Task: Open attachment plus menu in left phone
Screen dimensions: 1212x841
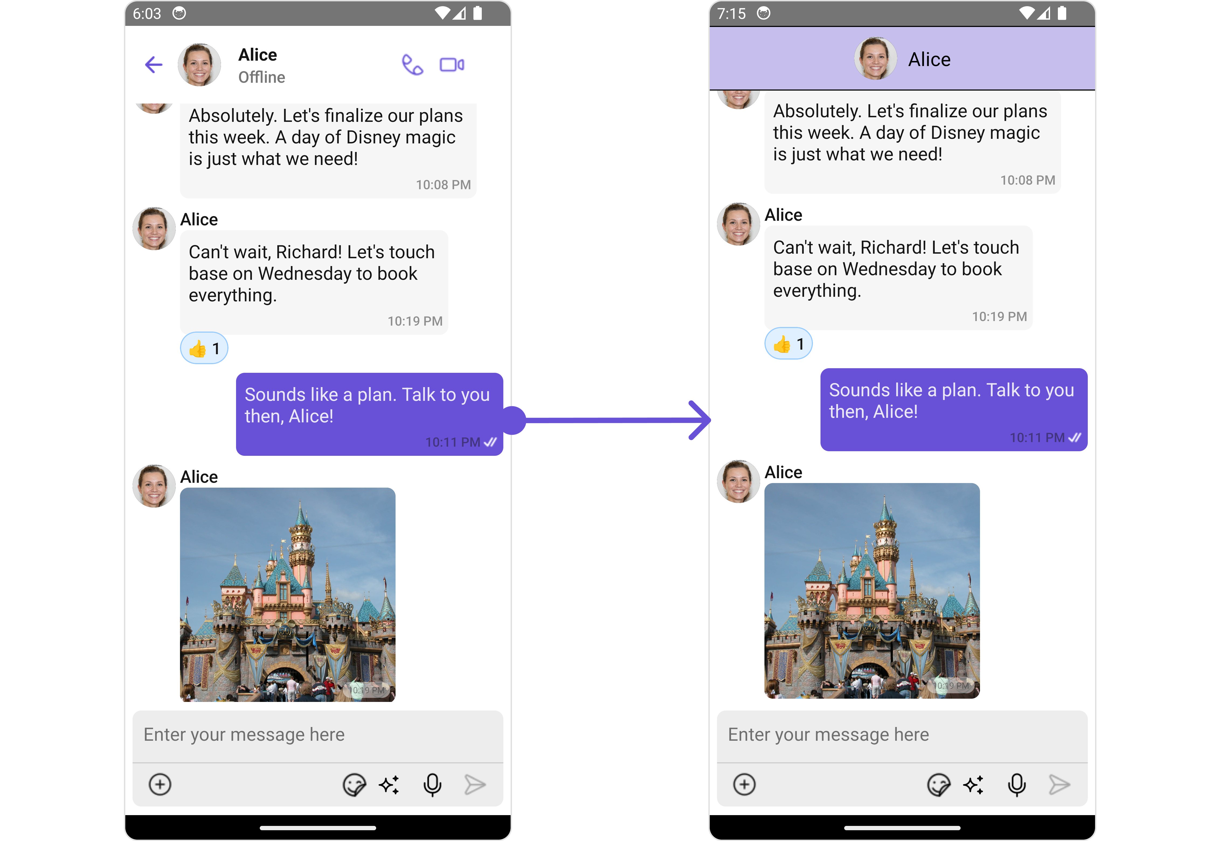Action: pos(160,784)
